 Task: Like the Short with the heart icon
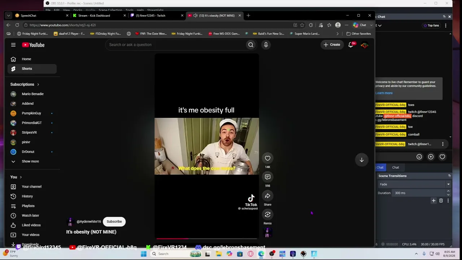pyautogui.click(x=267, y=158)
